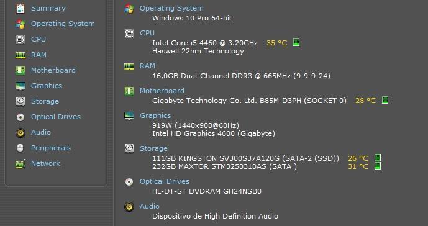Click the CPU temperature status indicator

tap(296, 42)
